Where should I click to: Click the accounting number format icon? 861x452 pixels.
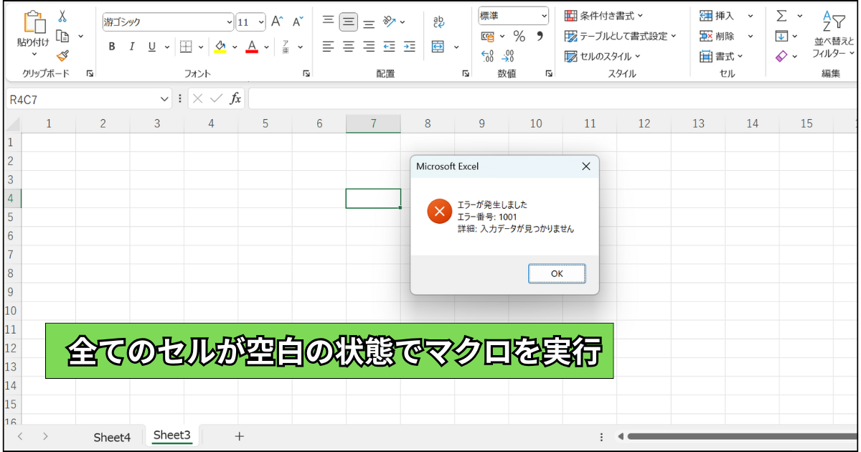[488, 36]
